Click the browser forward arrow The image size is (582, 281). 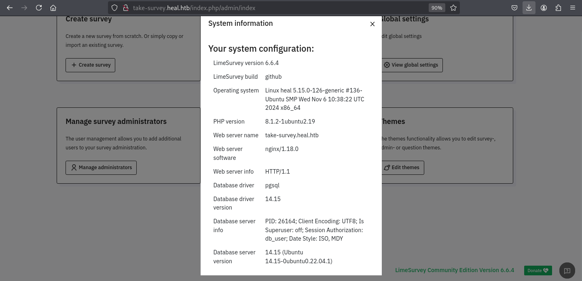tap(24, 8)
